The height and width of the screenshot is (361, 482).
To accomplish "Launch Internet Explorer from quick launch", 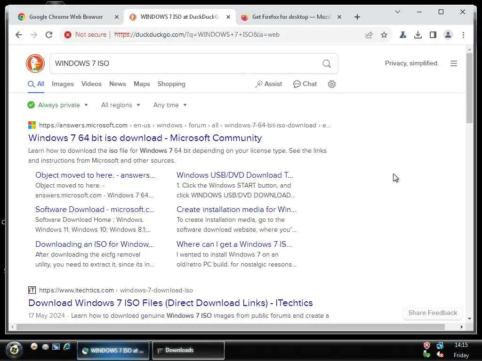I will click(67, 346).
